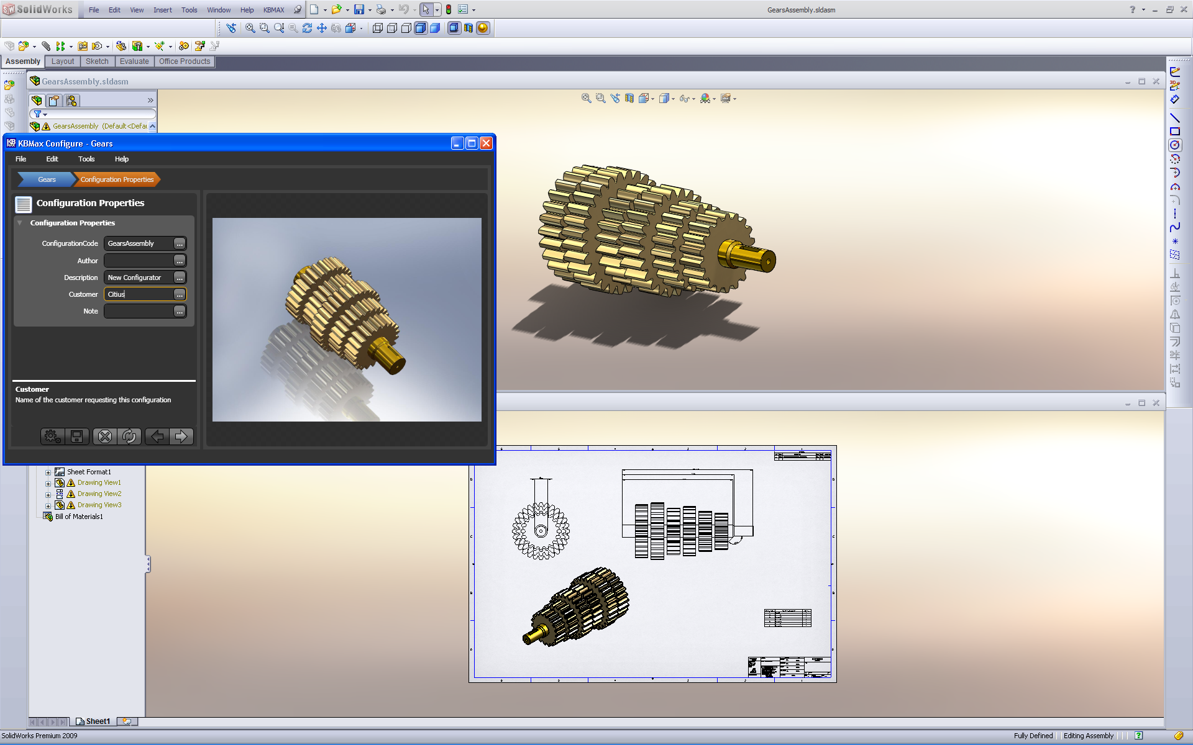1193x745 pixels.
Task: Click the KBMax reset configuration icon
Action: pyautogui.click(x=130, y=436)
